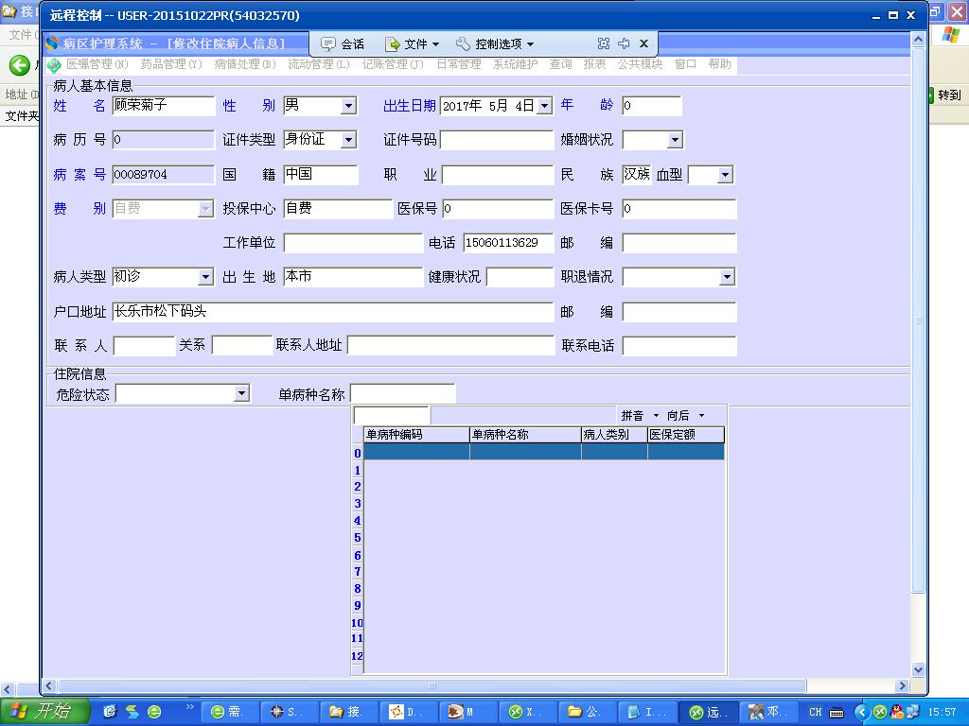Click the 单病种编码 column header
Viewport: 969px width, 726px height.
coord(416,435)
